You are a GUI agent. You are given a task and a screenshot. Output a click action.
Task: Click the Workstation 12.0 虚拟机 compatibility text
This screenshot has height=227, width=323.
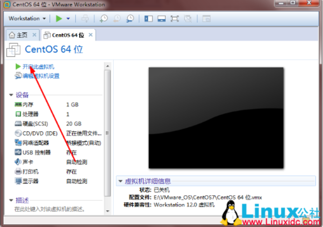click(184, 205)
